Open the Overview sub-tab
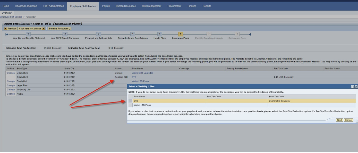This screenshot has height=153, width=358. 7,13
